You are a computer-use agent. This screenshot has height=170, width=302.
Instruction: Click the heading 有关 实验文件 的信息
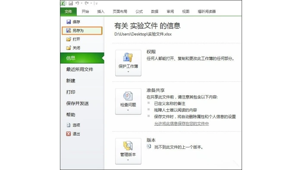coord(148,26)
